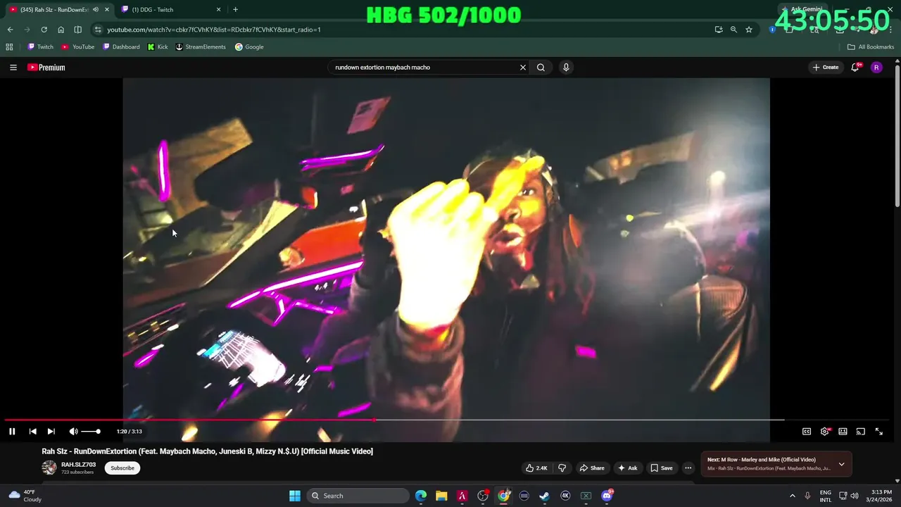Enter full screen mode
The height and width of the screenshot is (507, 901).
coord(878,432)
